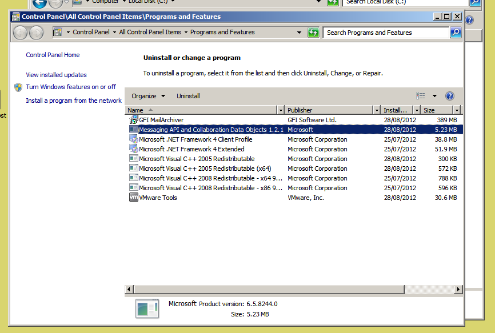Click the 30.6 MB size cell
The width and height of the screenshot is (495, 333).
tap(446, 198)
